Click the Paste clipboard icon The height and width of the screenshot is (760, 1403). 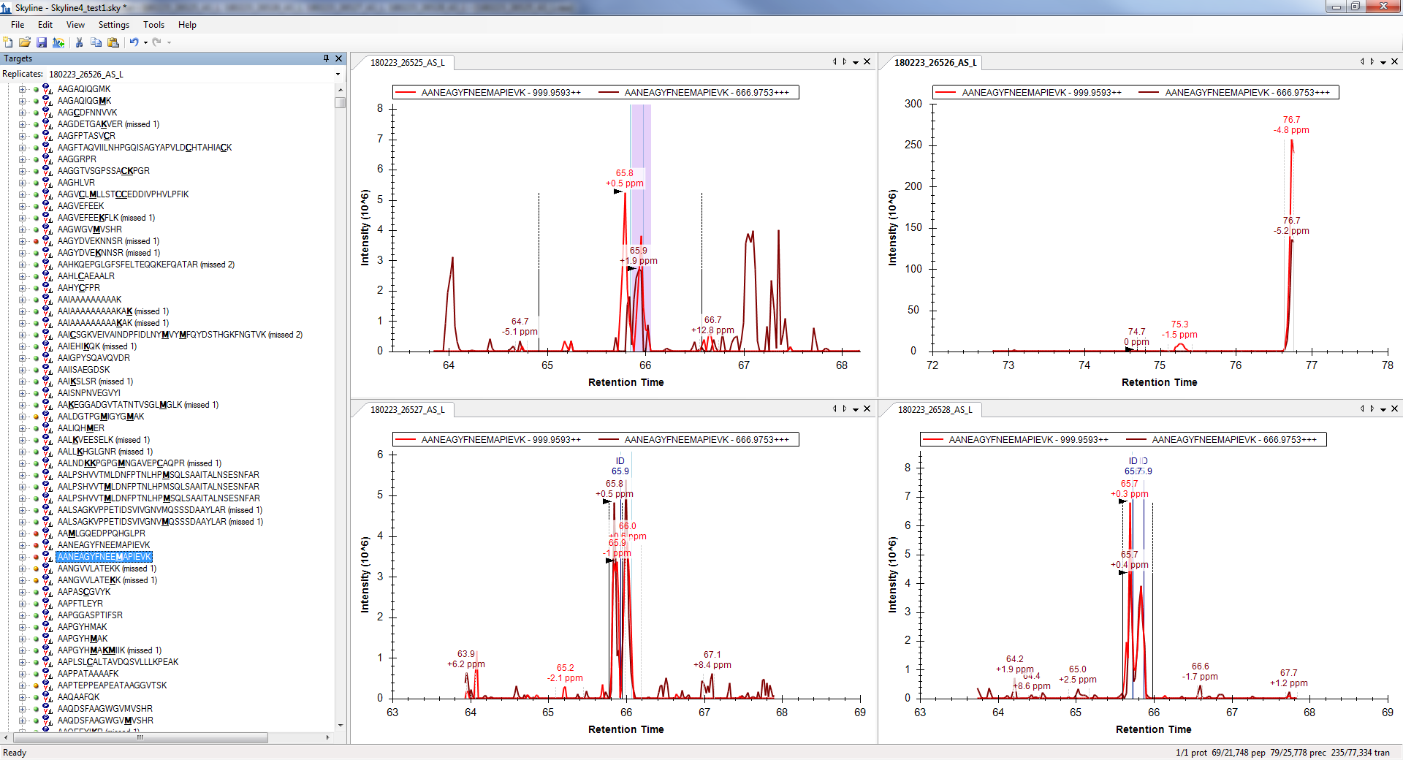coord(113,42)
